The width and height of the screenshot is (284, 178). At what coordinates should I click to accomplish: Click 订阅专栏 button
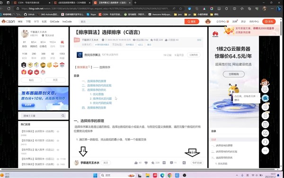[x=194, y=55]
